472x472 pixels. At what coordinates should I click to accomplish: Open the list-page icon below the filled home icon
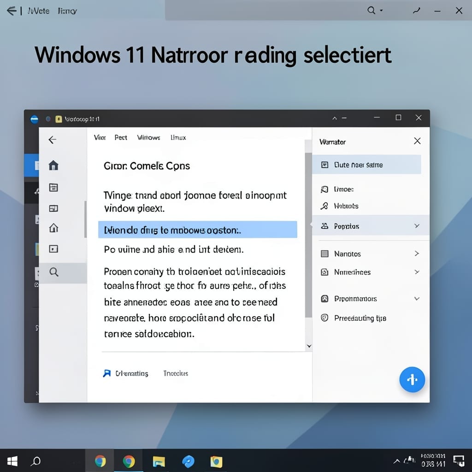click(x=53, y=188)
